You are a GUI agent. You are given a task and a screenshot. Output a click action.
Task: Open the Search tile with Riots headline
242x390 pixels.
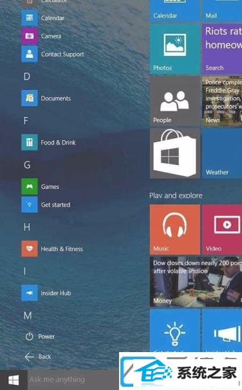[x=222, y=49]
